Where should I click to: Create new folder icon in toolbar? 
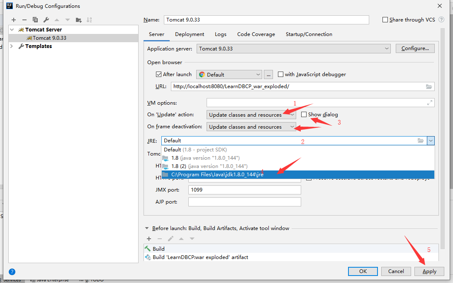[x=78, y=20]
